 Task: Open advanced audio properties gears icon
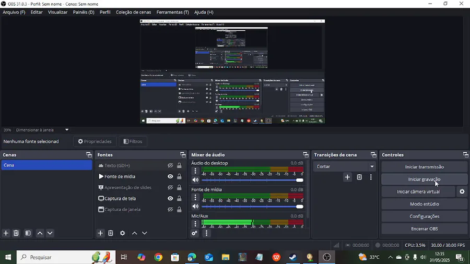click(195, 233)
